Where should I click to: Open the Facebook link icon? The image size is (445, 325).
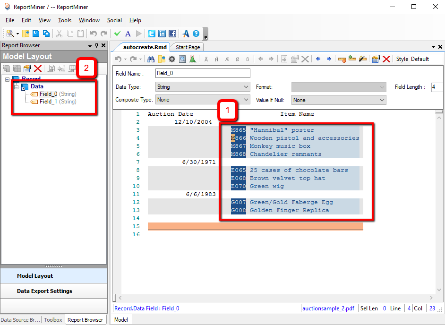172,34
